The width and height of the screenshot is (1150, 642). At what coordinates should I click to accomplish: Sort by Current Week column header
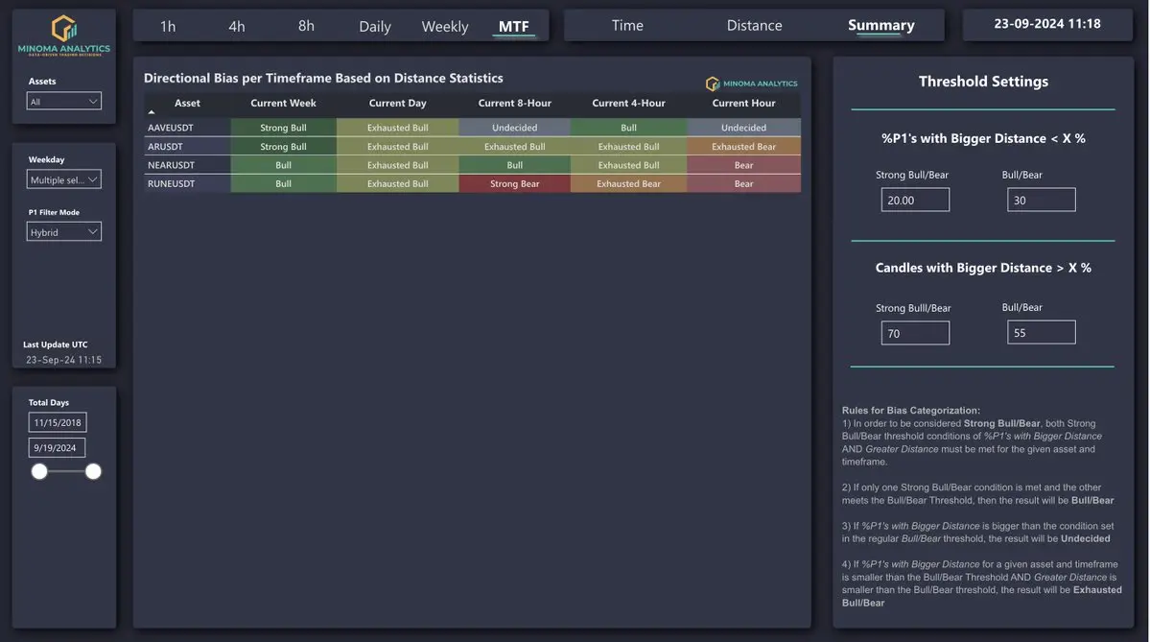[x=283, y=103]
